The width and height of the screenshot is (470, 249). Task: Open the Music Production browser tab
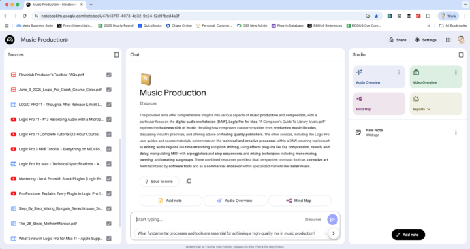tap(54, 5)
